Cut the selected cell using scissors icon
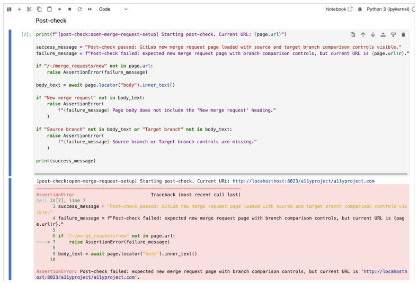 (29, 9)
